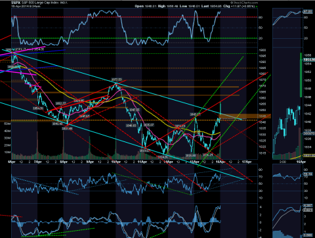
Task: Click the 16 Apr 2014 9:34am timestamp
Action: click(x=26, y=7)
